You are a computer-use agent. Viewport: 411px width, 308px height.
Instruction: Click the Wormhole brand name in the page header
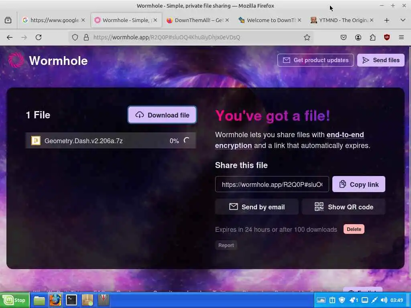(x=58, y=61)
